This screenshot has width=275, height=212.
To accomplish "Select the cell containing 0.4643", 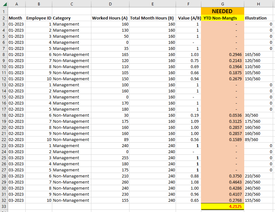I will pos(222,182).
